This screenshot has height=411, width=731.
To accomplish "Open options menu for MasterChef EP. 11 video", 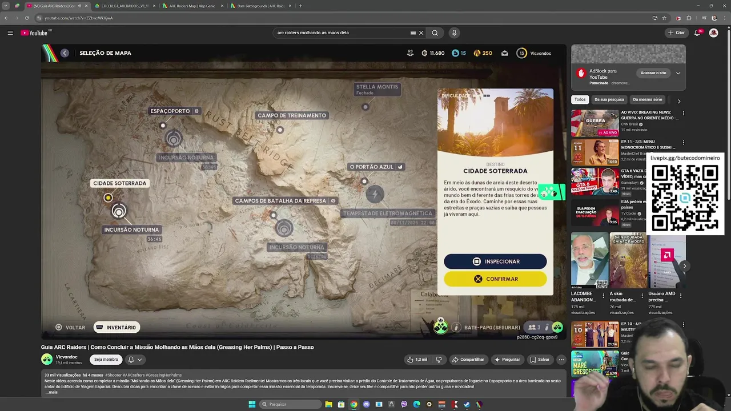I will pos(683,142).
